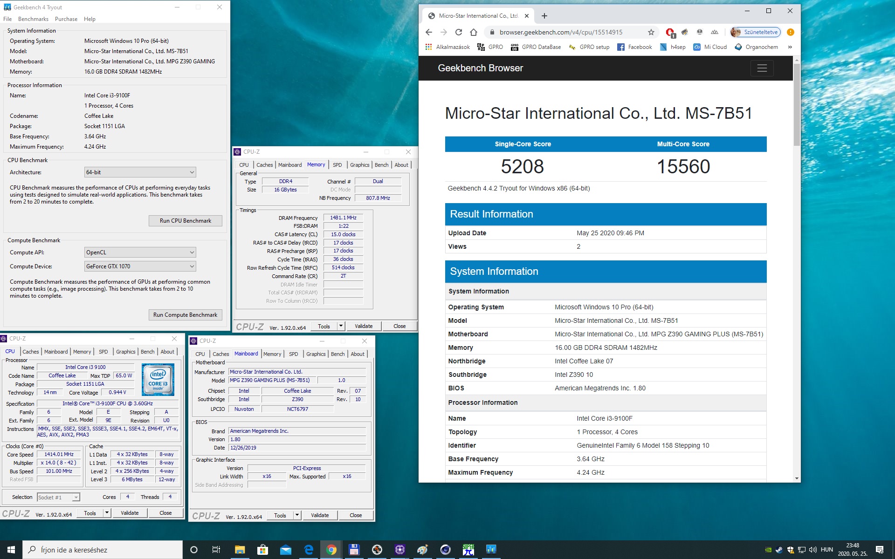Viewport: 895px width, 559px height.
Task: Open the Facebook bookmark
Action: pos(634,47)
